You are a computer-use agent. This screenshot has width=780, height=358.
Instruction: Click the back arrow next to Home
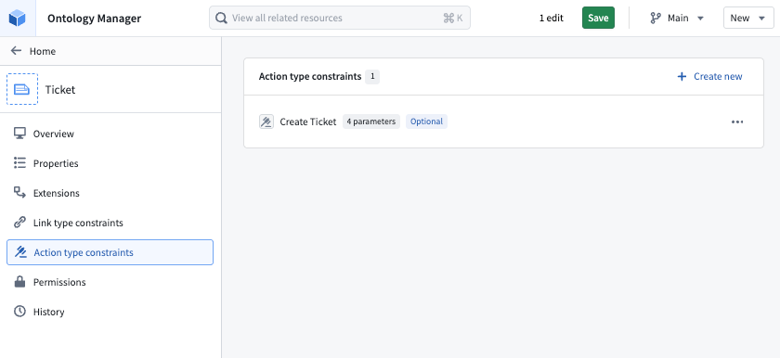pos(17,51)
